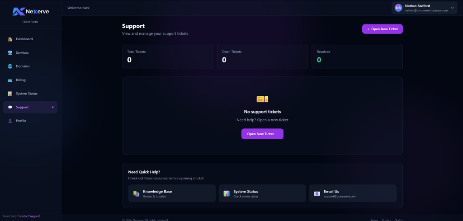Click the Domains globe icon

pyautogui.click(x=10, y=66)
